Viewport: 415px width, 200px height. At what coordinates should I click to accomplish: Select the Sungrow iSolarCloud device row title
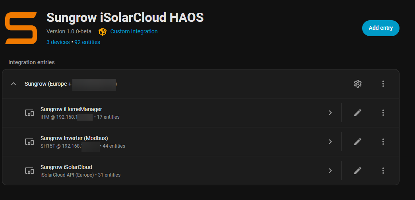click(66, 167)
